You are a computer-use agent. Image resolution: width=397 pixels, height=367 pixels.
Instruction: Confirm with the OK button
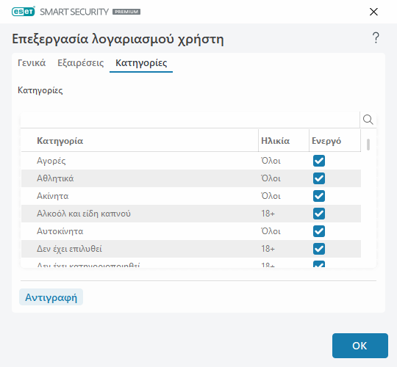360,346
